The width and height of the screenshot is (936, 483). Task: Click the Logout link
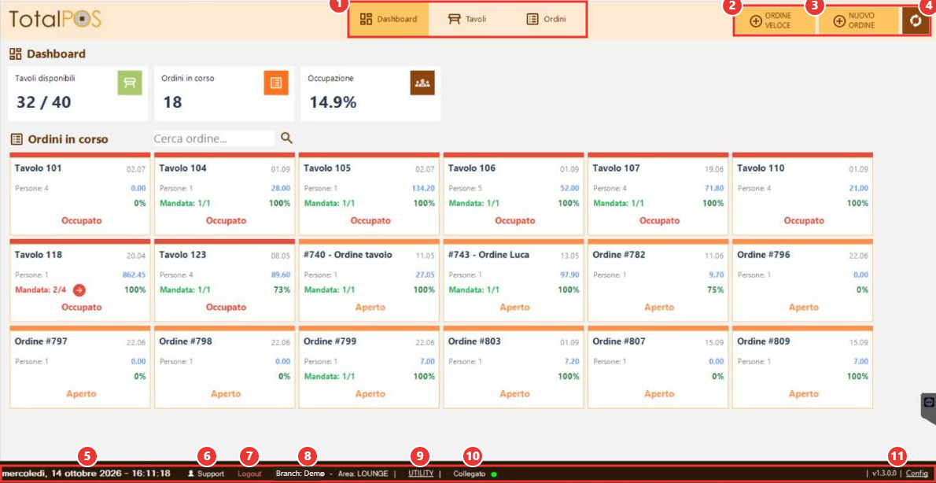click(249, 474)
